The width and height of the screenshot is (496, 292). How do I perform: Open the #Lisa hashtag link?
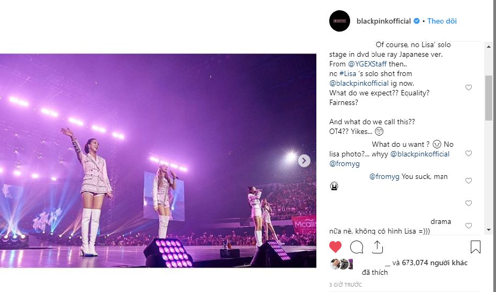[x=347, y=73]
